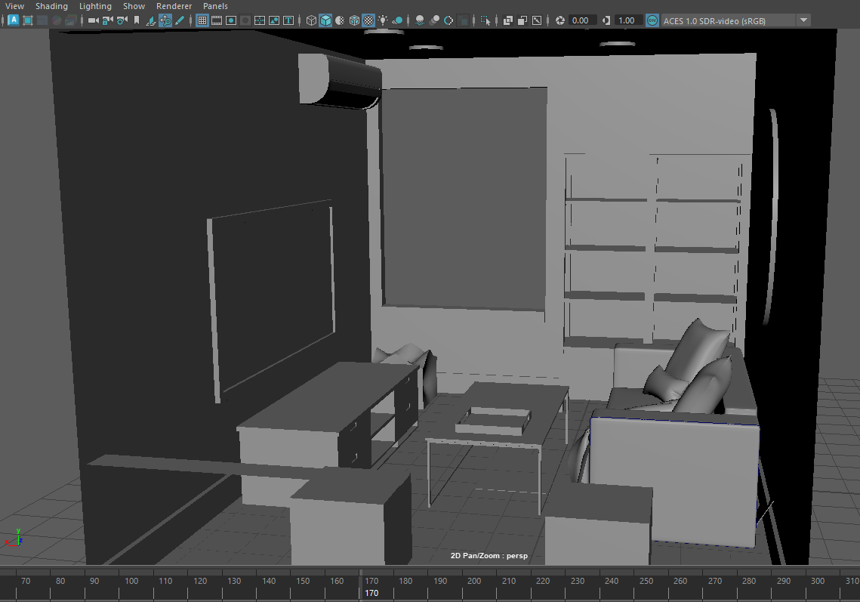Toggle the X-Ray display icon
The image size is (860, 602).
508,20
